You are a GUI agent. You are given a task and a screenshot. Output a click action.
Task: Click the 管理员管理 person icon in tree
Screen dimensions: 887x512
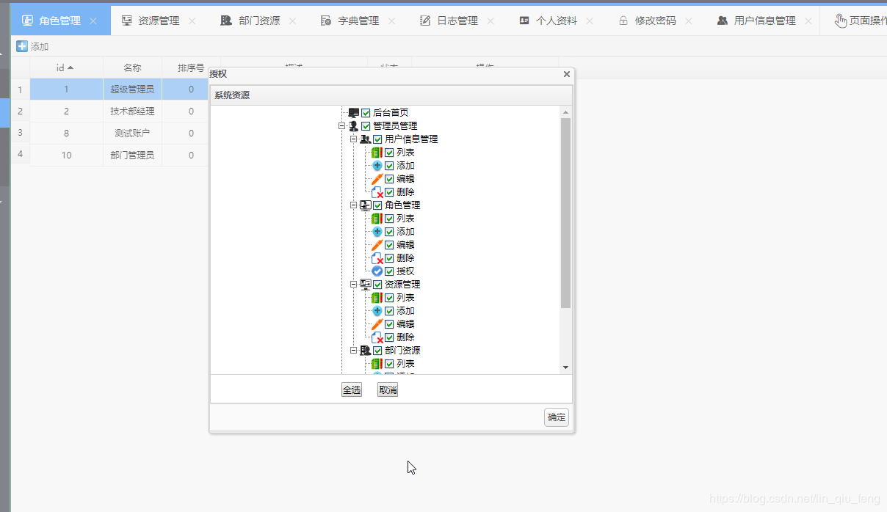pyautogui.click(x=354, y=126)
